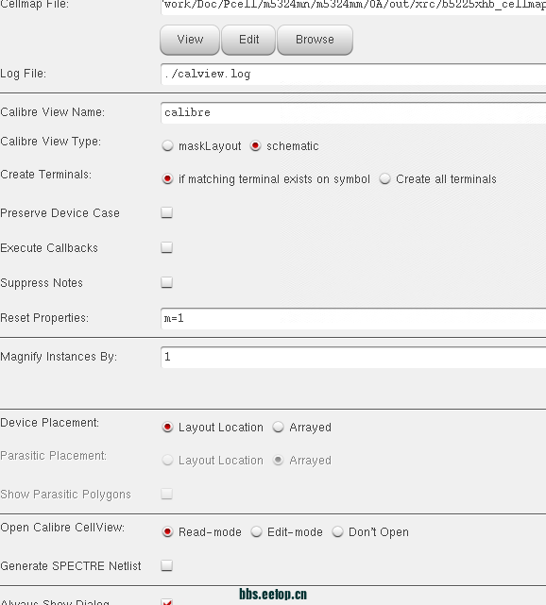Select the Parasitic Placement Arrayed option

[278, 461]
